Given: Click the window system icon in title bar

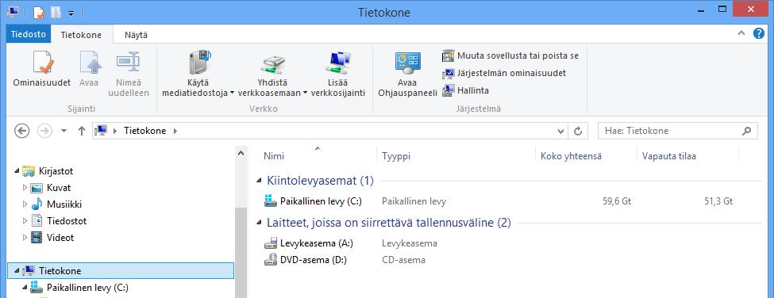Looking at the screenshot, I should [x=13, y=12].
